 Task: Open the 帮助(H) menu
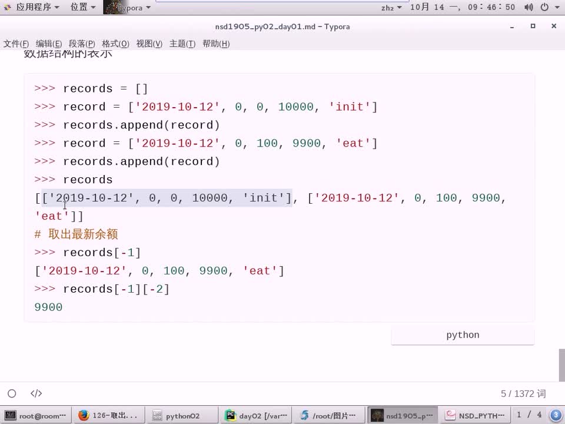tap(216, 44)
